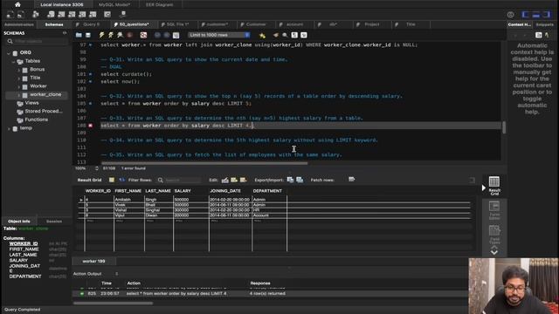Run Explain on current statement icon
The width and height of the screenshot is (559, 314).
[x=121, y=35]
